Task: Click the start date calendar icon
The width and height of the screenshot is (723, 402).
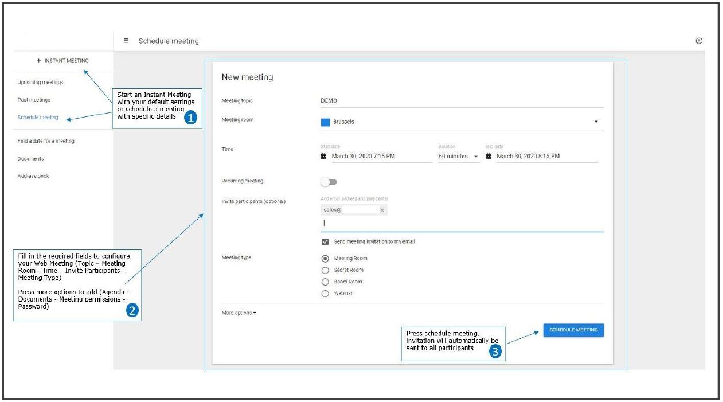Action: (323, 156)
